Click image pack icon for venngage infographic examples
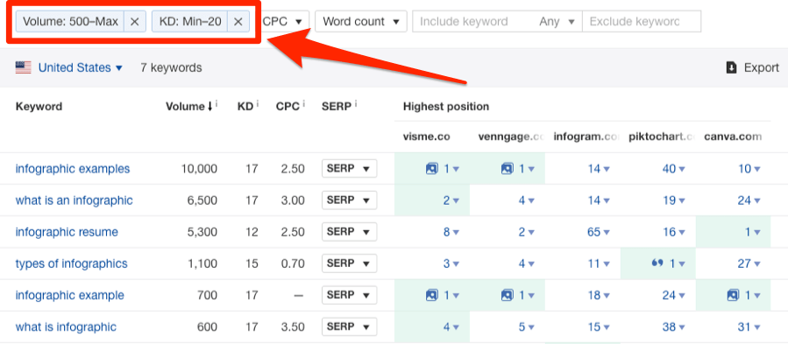Screen dimensions: 788x344 507,169
